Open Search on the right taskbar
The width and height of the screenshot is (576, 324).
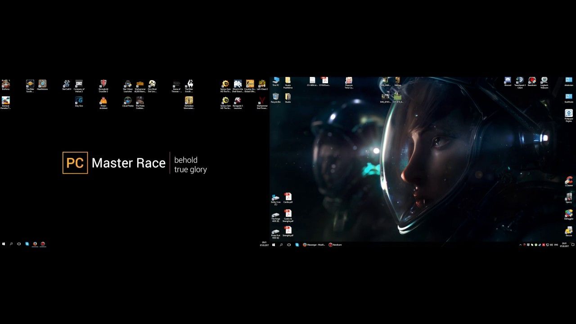281,245
